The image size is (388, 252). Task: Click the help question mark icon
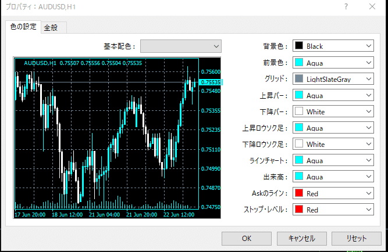346,6
